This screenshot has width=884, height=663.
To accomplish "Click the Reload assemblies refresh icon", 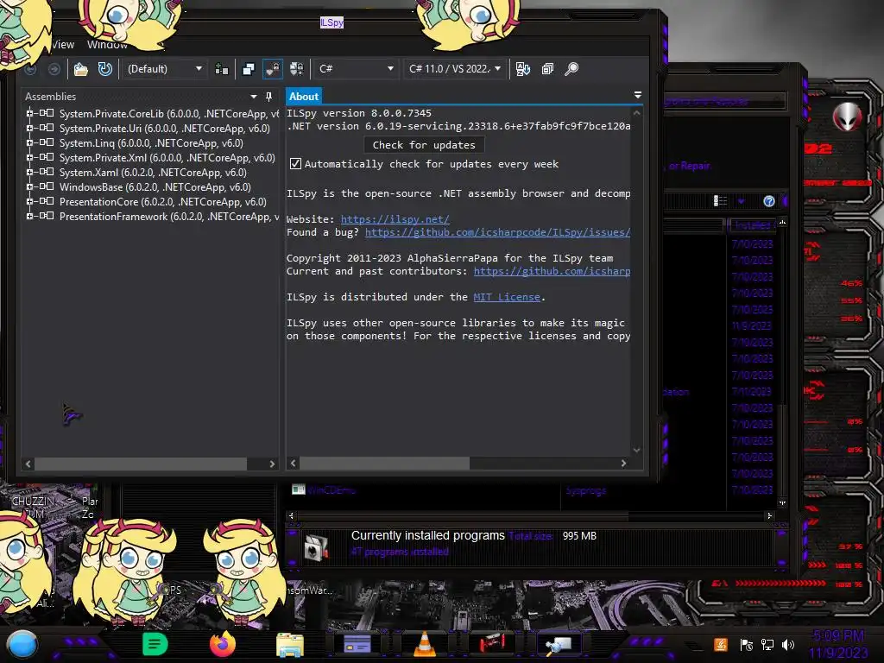I will 104,69.
